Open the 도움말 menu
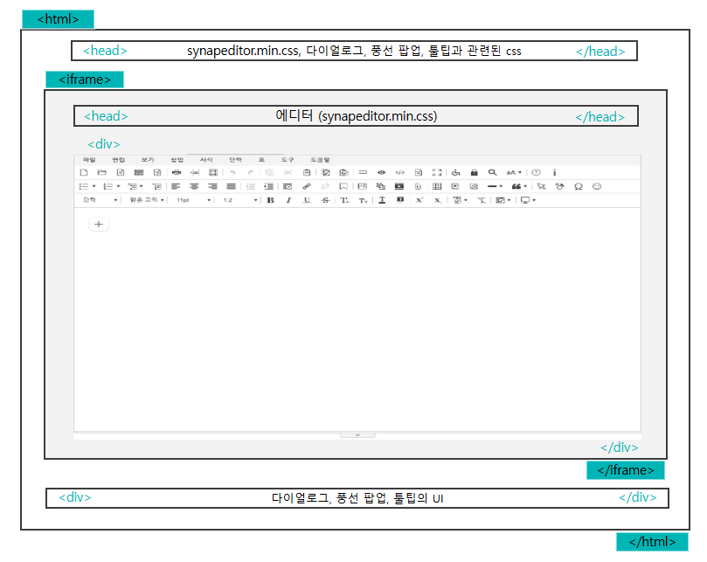This screenshot has width=707, height=562. 321,160
